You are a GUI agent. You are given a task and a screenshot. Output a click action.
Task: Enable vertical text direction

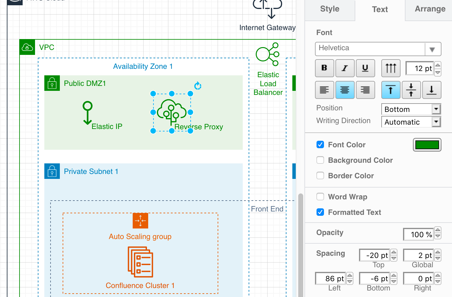coord(391,68)
